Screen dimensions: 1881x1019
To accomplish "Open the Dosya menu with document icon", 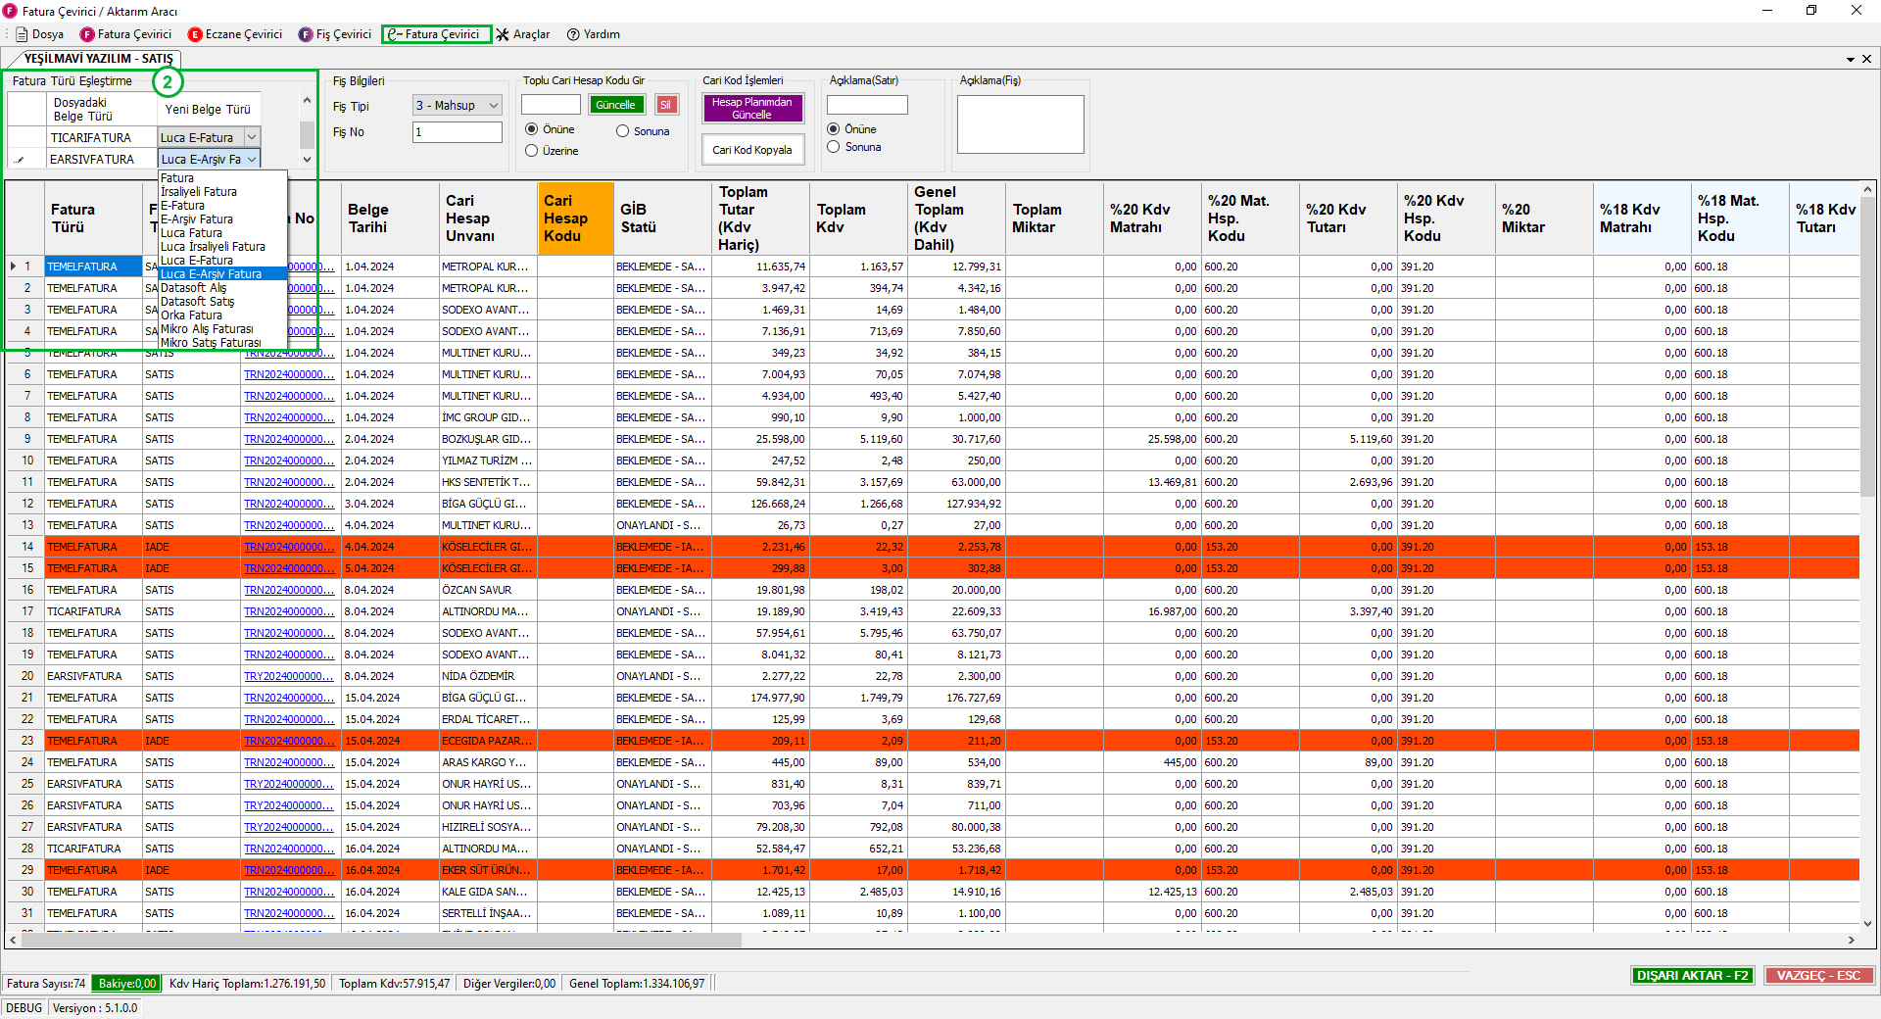I will tap(39, 34).
